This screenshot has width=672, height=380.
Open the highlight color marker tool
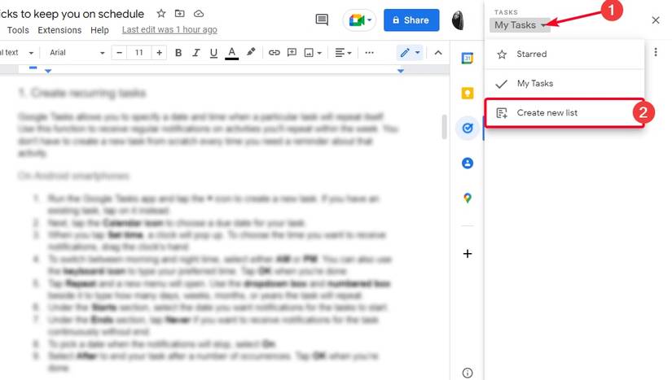[x=251, y=52]
